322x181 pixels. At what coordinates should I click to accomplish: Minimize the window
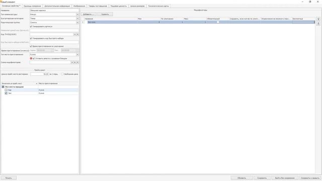click(x=302, y=2)
